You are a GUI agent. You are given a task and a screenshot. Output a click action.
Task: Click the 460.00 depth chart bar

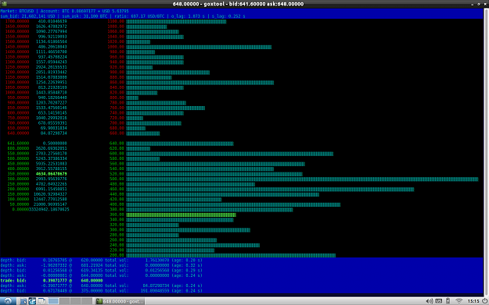point(270,190)
